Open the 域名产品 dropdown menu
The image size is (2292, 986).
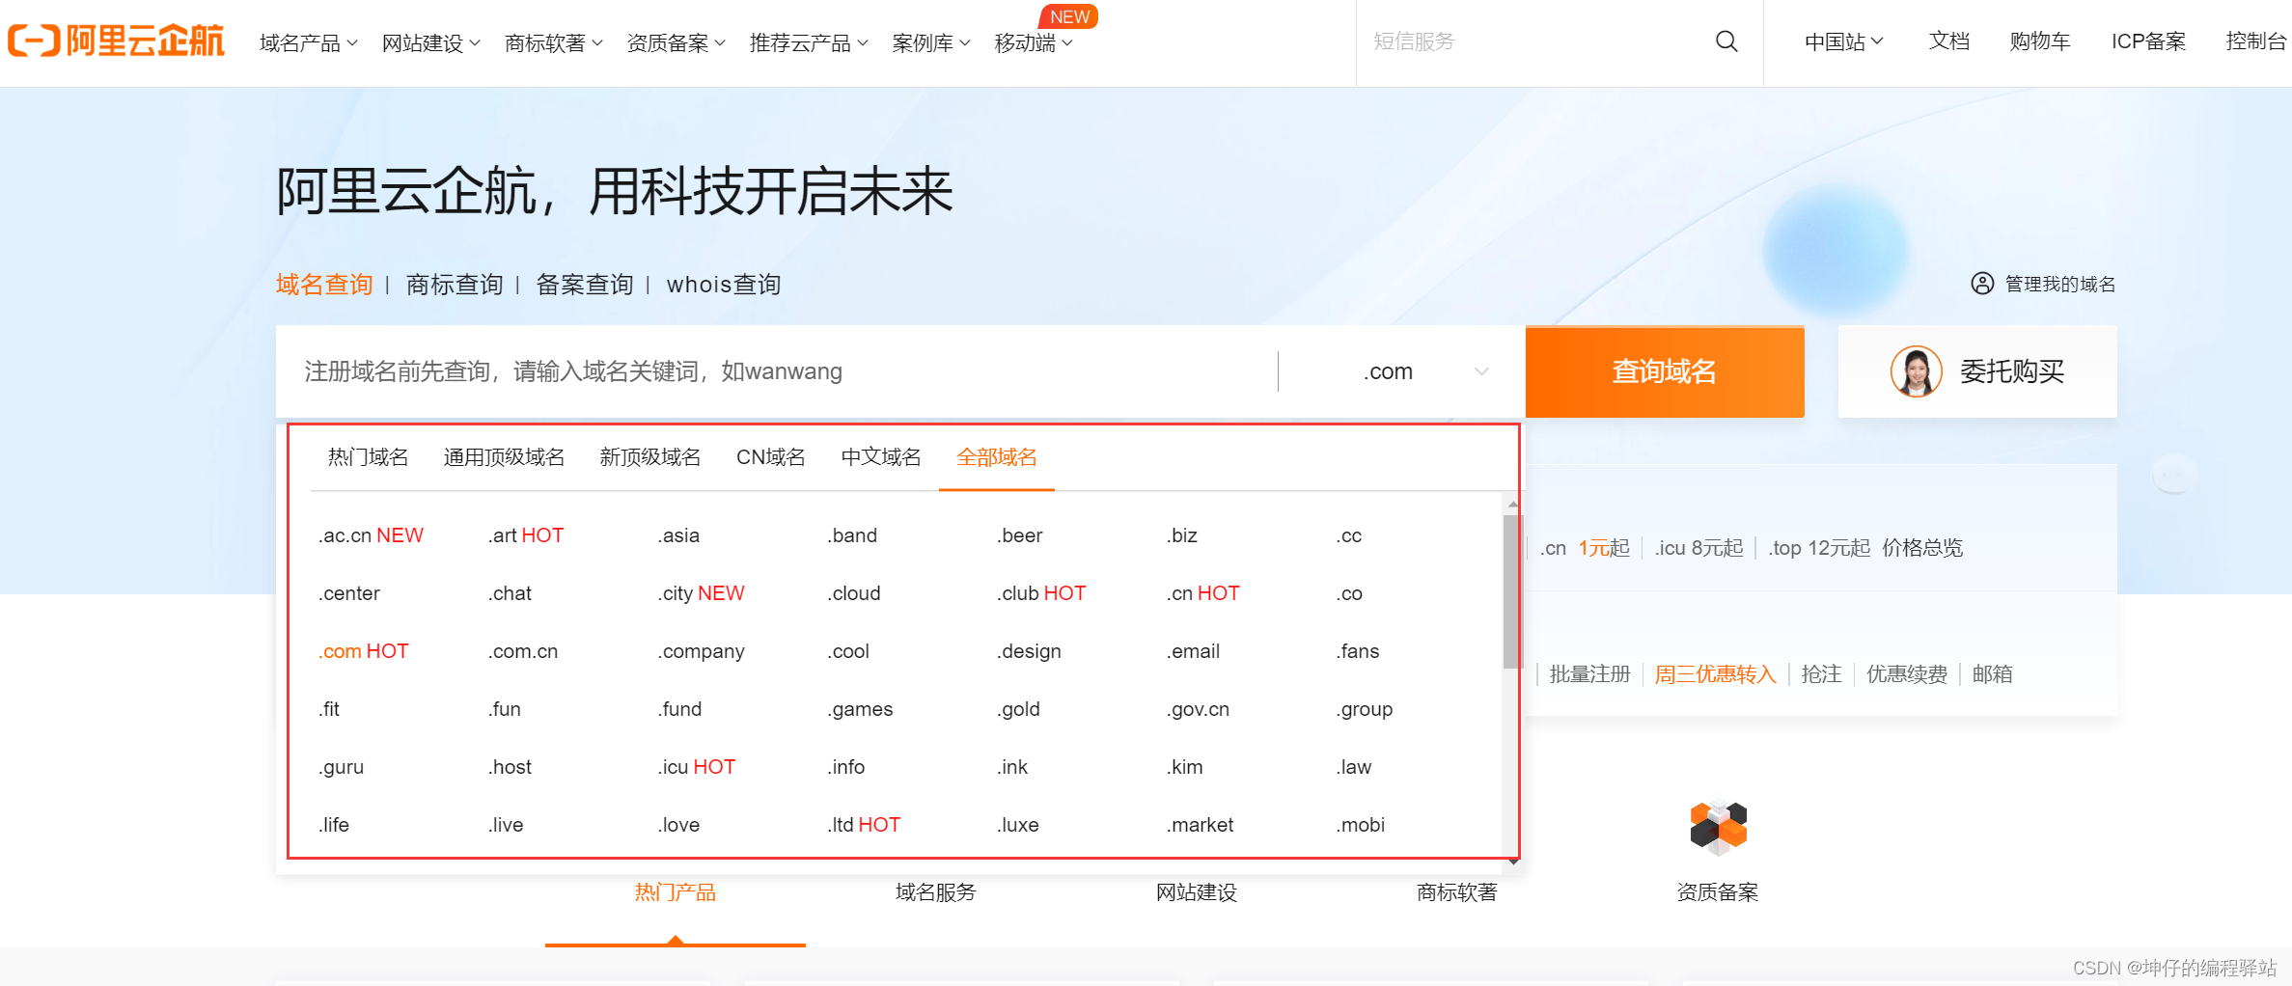coord(309,43)
